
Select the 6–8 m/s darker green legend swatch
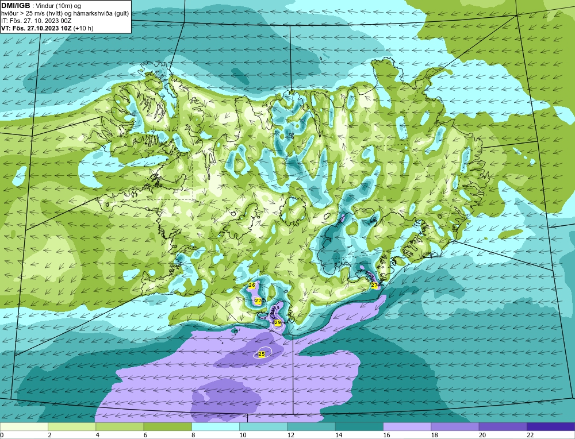167,427
